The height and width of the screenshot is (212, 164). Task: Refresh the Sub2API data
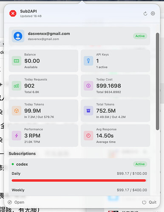[x=145, y=14]
